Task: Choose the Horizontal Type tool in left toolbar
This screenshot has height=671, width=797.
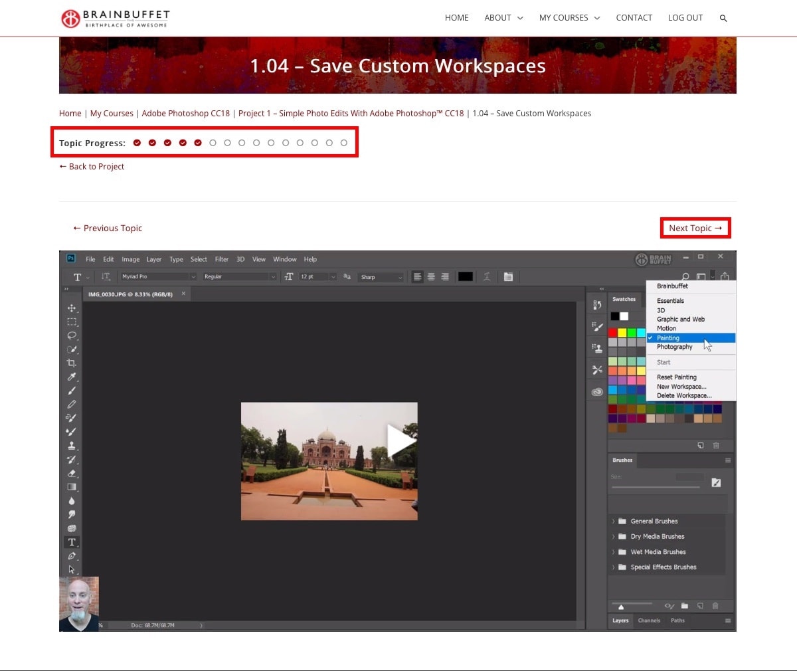Action: 71,542
